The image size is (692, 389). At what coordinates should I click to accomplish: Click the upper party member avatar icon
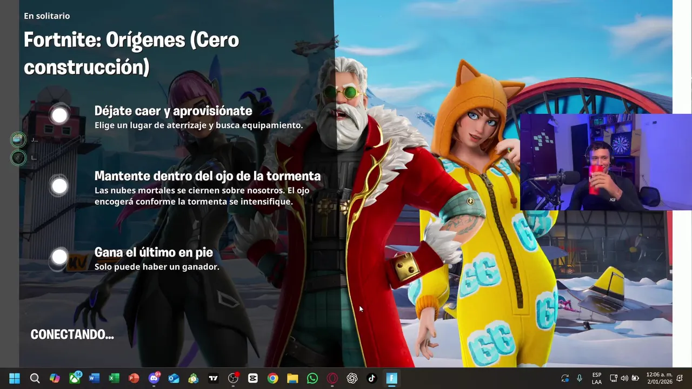coord(18,140)
